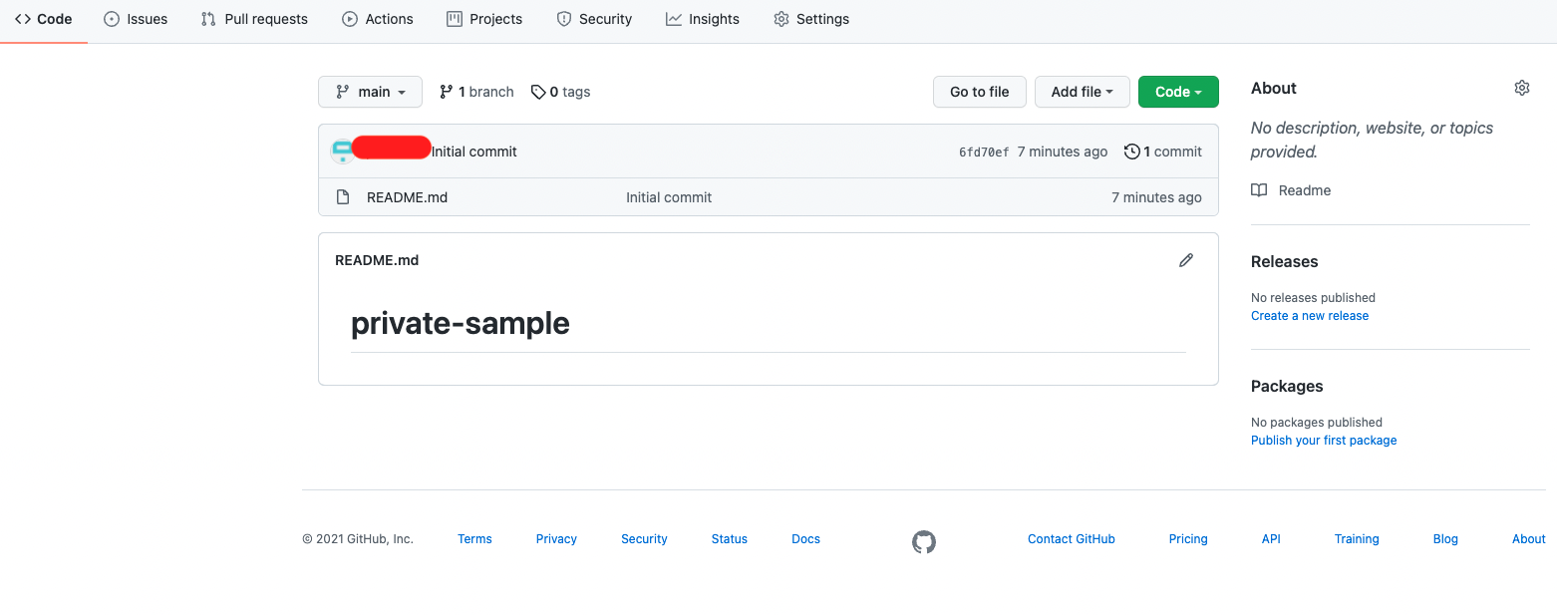This screenshot has height=615, width=1557.
Task: Expand the Add file dropdown
Action: click(x=1082, y=92)
